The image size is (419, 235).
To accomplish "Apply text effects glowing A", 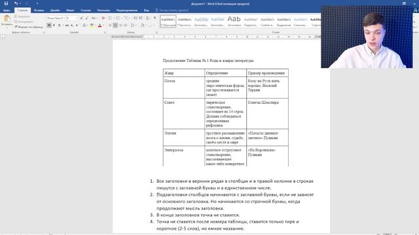I will 84,25.
